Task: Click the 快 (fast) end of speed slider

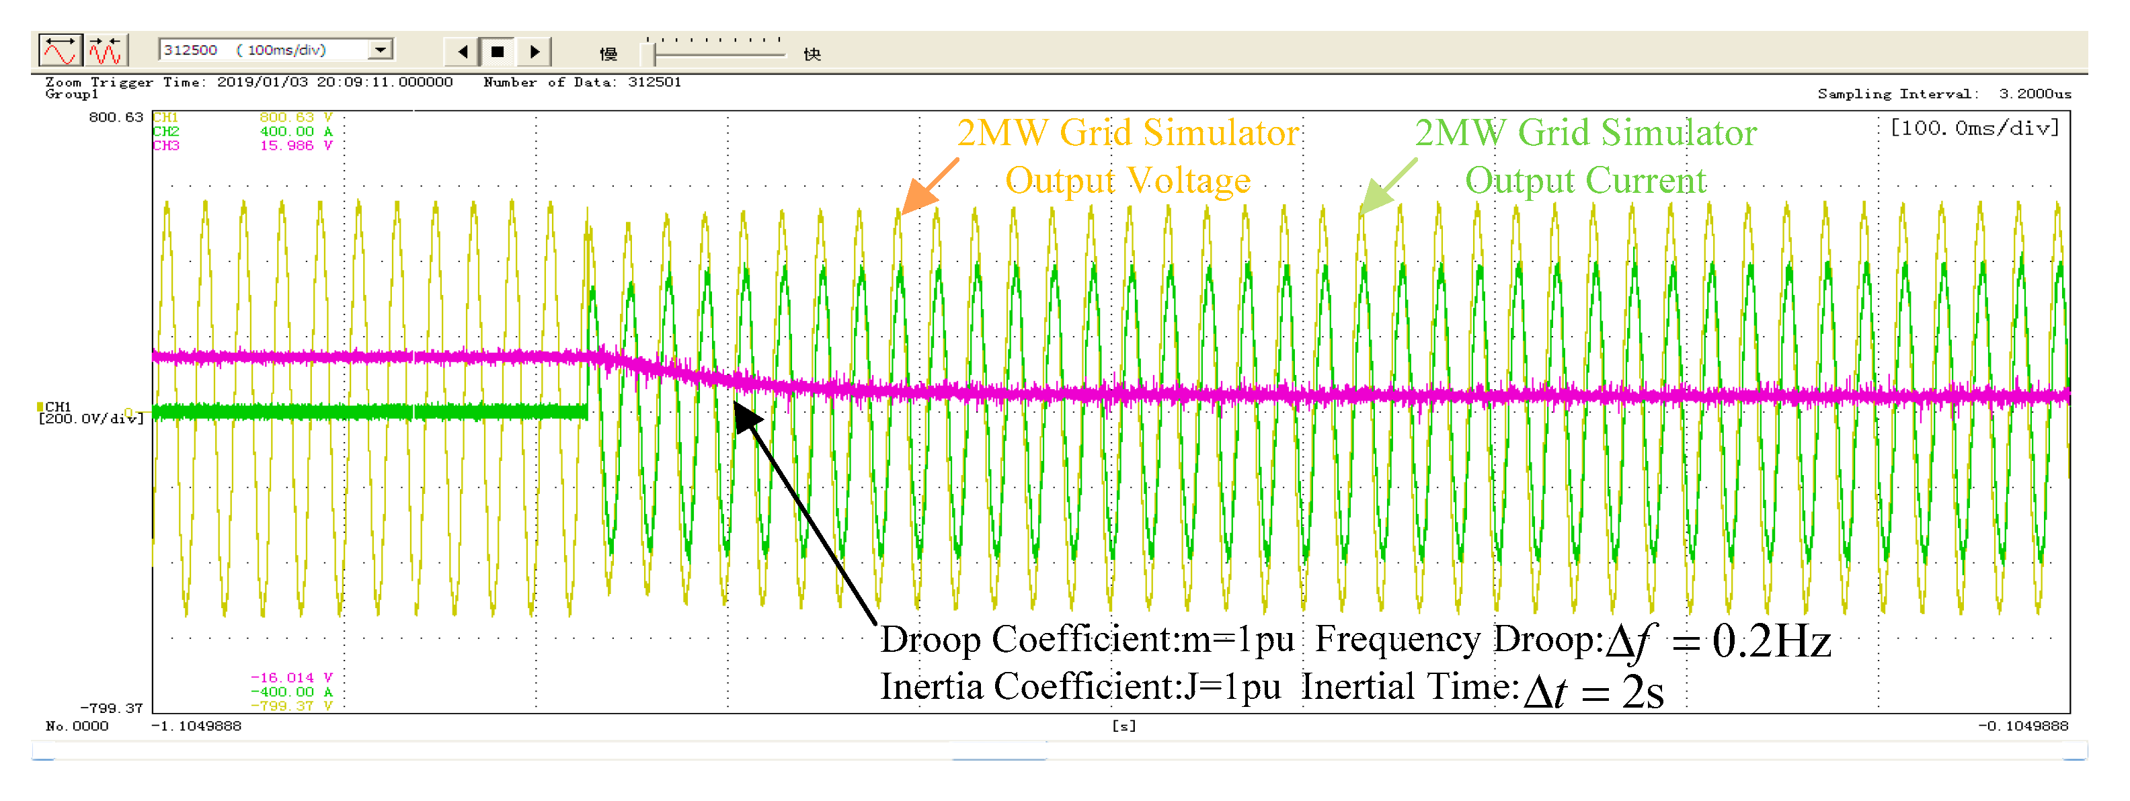Action: click(812, 54)
